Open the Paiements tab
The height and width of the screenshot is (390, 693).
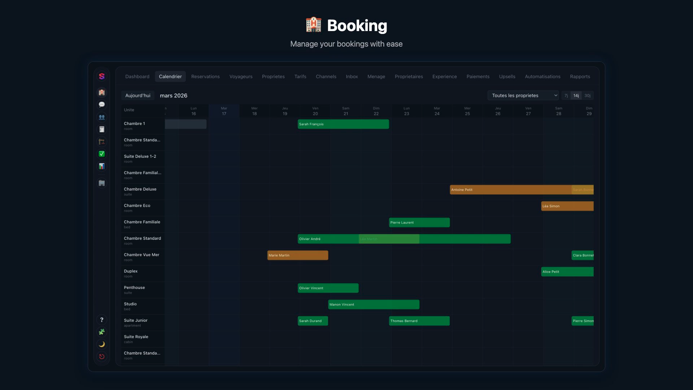(478, 77)
